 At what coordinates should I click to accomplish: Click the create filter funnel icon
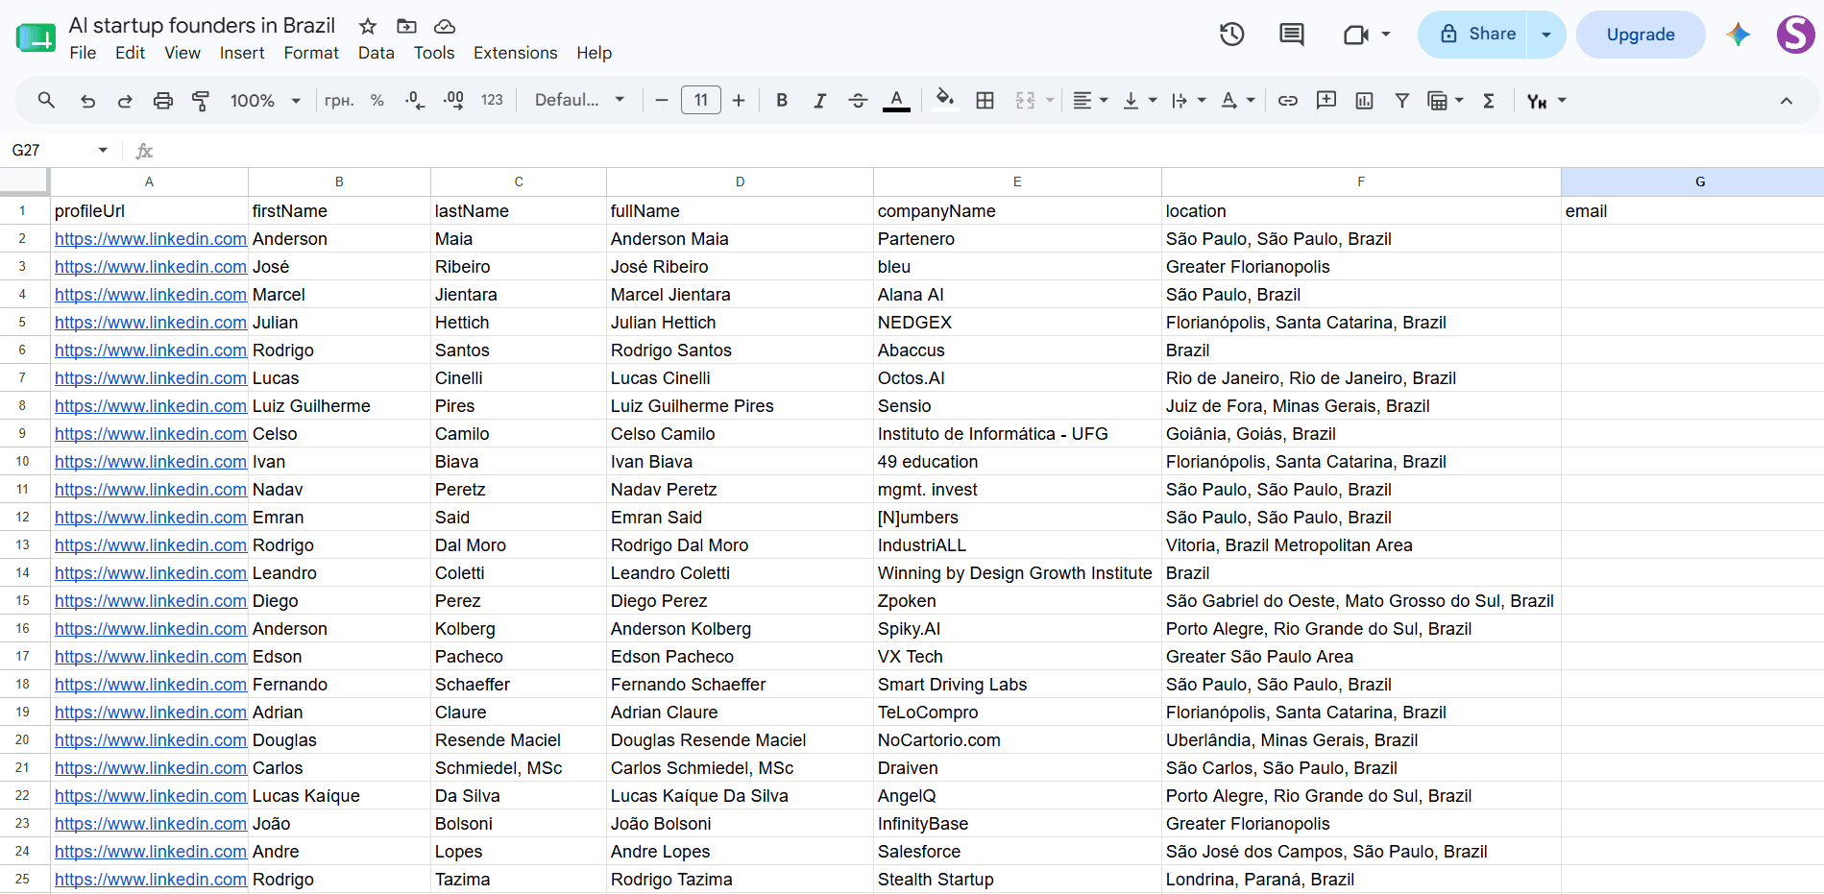(x=1402, y=101)
